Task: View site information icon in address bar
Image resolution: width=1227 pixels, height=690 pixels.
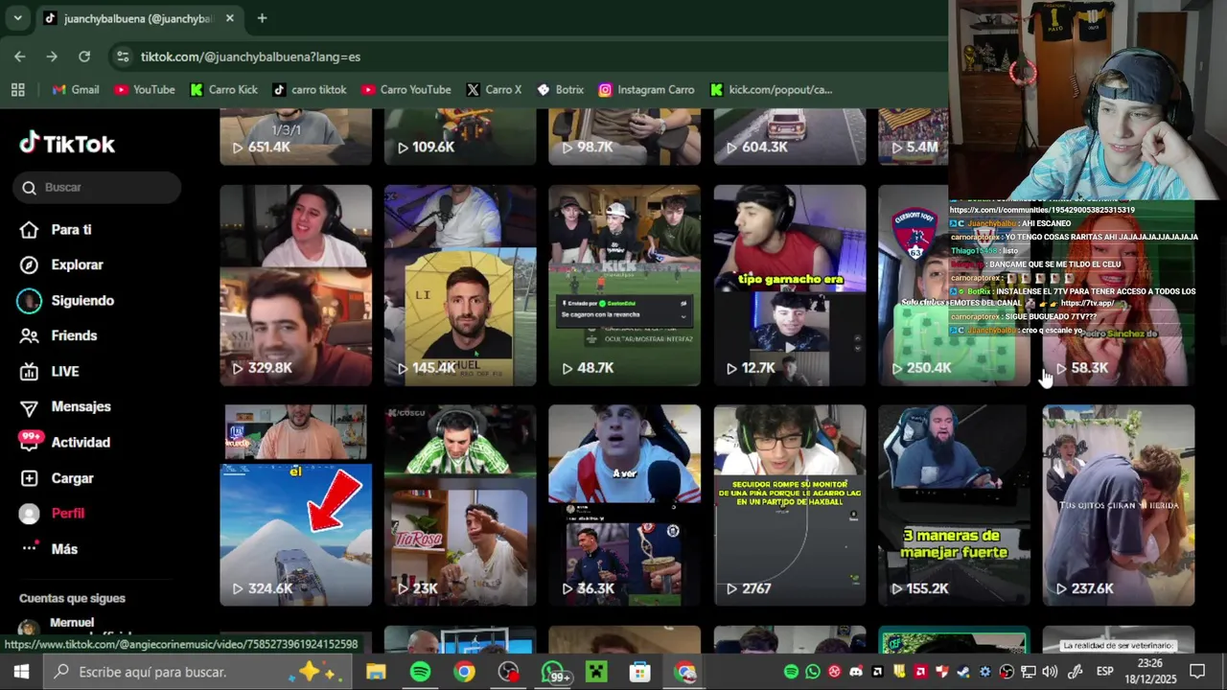Action: (123, 57)
